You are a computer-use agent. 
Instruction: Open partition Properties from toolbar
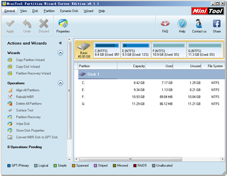pos(63,26)
